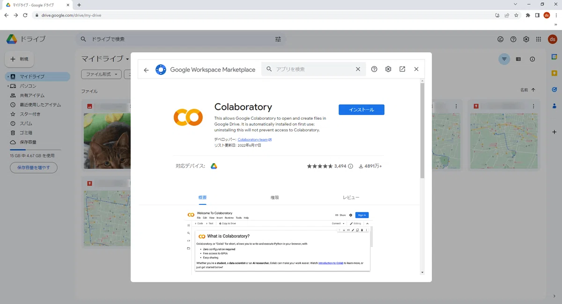The image size is (562, 304).
Task: Close the Marketplace dialog
Action: (416, 69)
